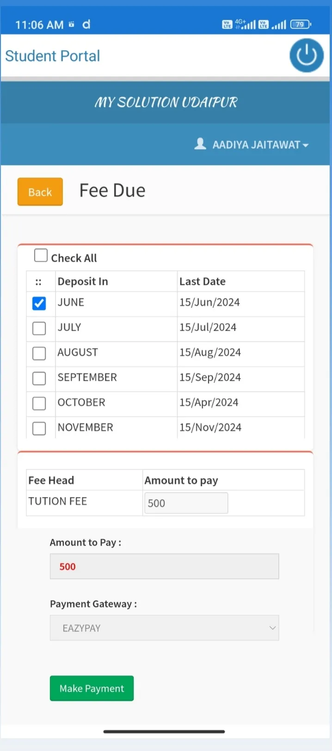Tap the power logout icon

[306, 56]
